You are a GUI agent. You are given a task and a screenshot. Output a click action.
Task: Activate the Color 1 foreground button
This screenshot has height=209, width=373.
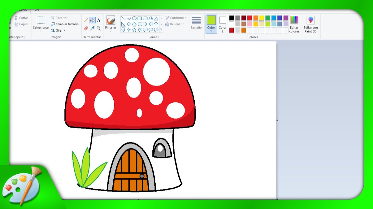[211, 24]
